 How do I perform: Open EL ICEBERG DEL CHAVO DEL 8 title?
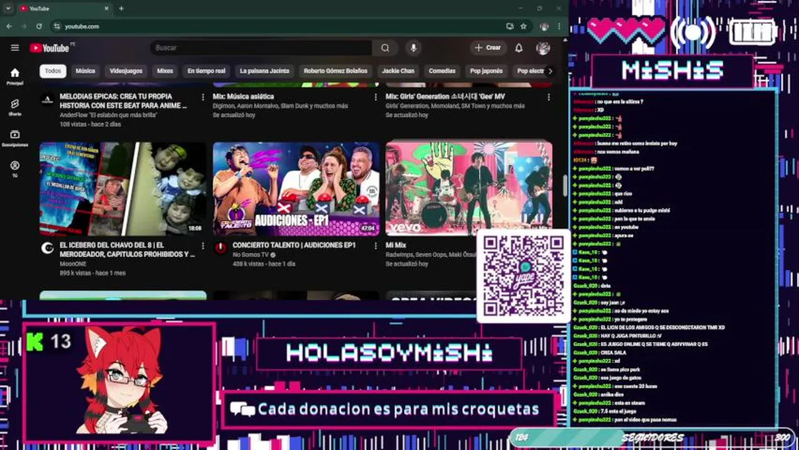click(128, 249)
